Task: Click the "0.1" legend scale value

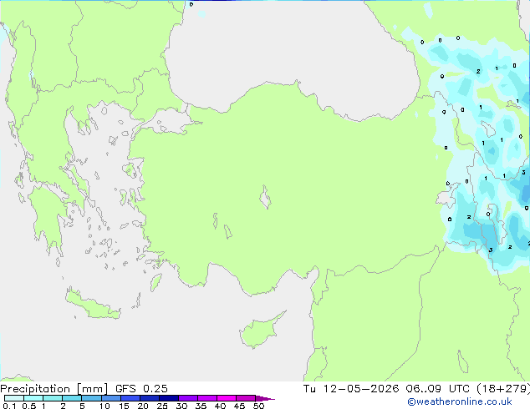Action: (9, 406)
